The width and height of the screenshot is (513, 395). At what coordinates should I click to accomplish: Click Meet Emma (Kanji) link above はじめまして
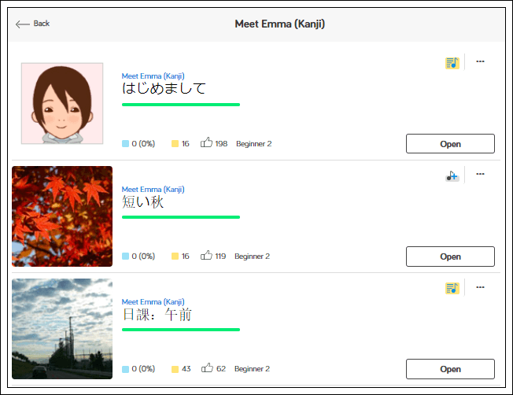tap(153, 76)
